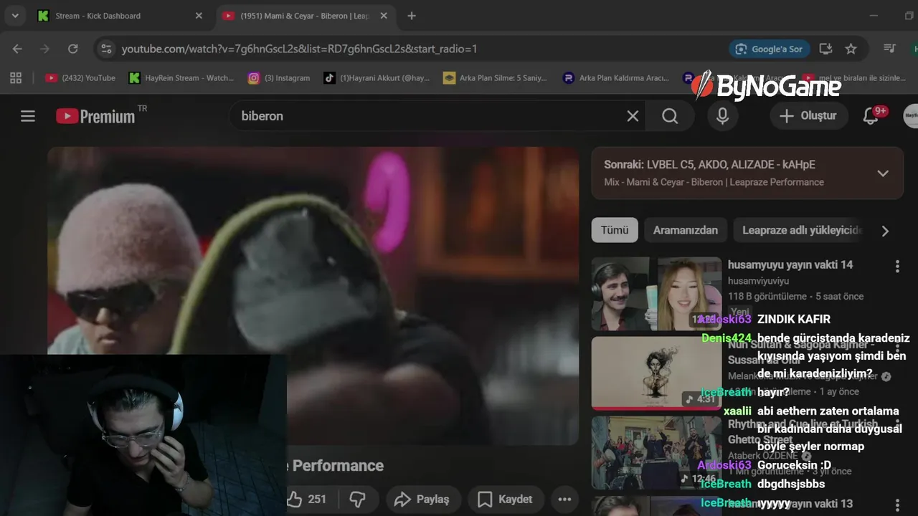
Task: Open options menu for yayın vakti 13
Action: pos(897,504)
